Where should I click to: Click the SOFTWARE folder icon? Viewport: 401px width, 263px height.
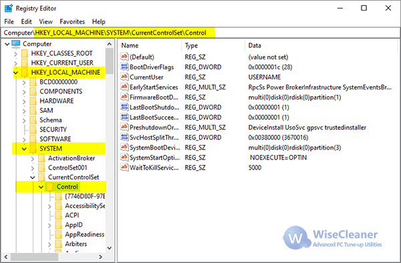(33, 139)
